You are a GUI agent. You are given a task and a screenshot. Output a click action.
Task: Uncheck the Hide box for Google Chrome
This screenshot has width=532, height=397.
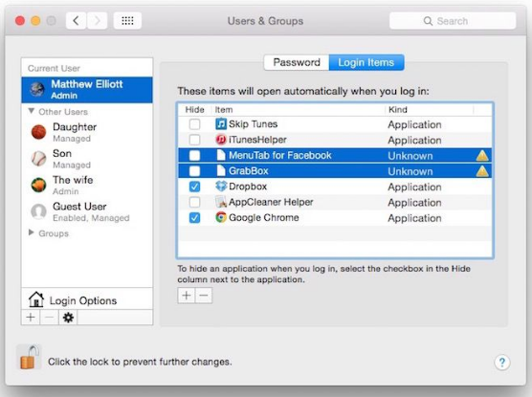[195, 218]
